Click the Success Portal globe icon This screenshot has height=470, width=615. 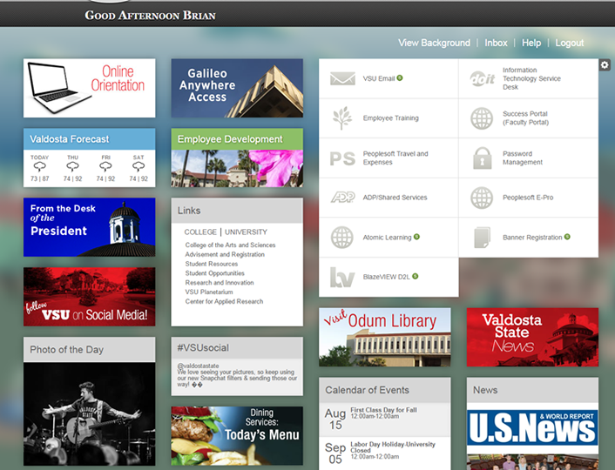[482, 118]
